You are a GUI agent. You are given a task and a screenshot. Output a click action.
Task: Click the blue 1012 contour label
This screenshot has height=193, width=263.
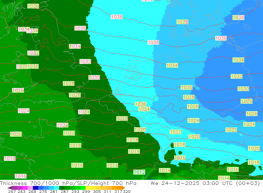click(139, 172)
